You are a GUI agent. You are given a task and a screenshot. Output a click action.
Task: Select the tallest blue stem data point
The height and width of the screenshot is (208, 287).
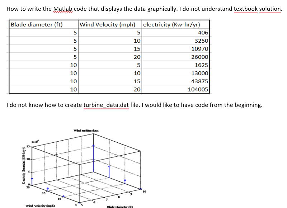pos(93,145)
